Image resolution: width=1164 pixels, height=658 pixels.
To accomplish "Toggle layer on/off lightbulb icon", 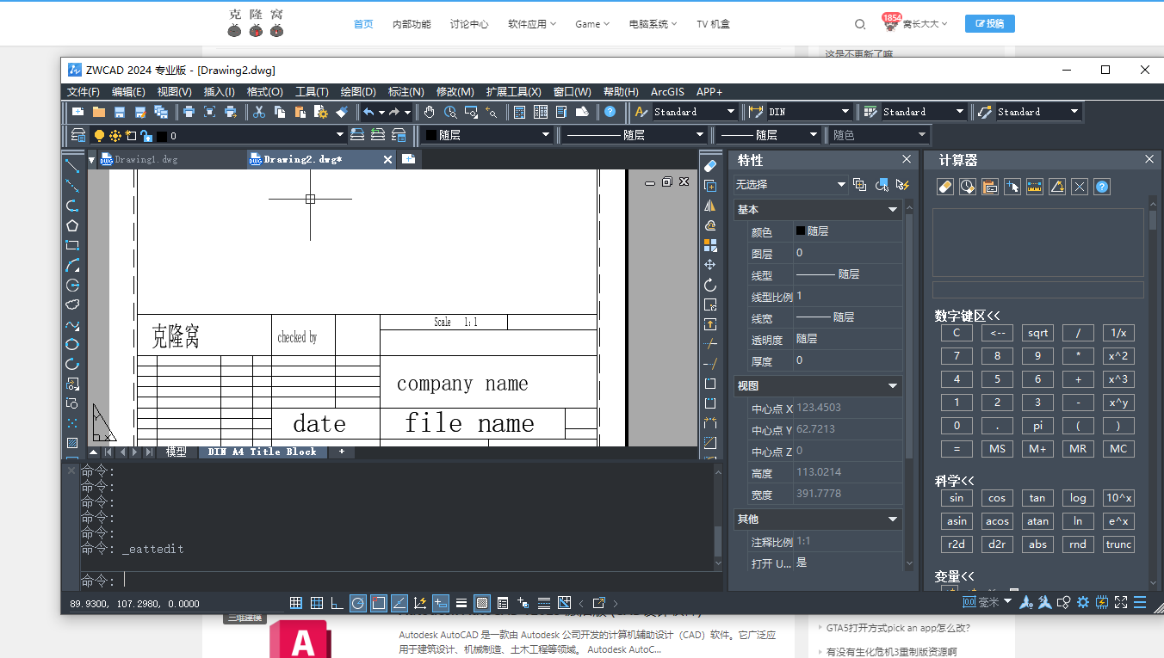I will [99, 135].
